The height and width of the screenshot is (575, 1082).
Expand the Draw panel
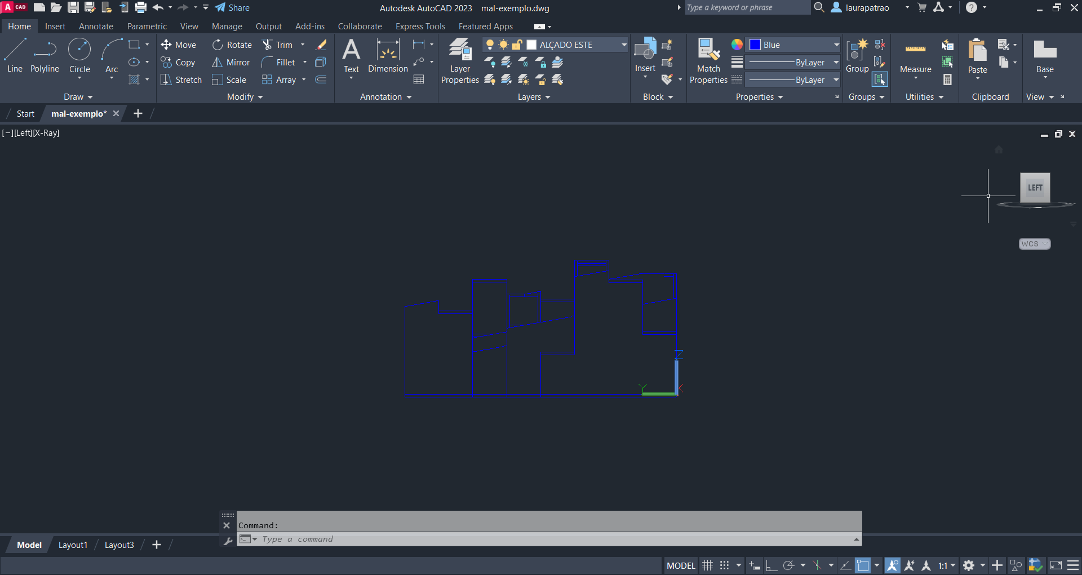[x=78, y=97]
